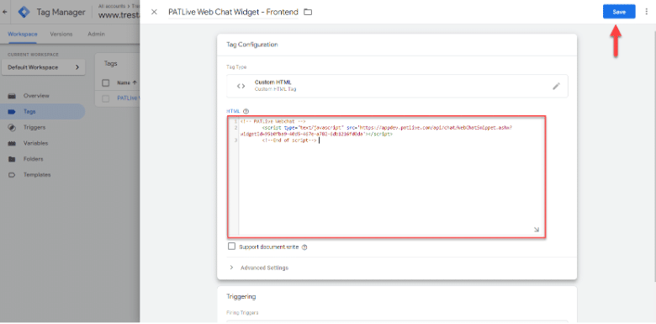
Task: Open the PATLive tag link in list
Action: tap(128, 98)
